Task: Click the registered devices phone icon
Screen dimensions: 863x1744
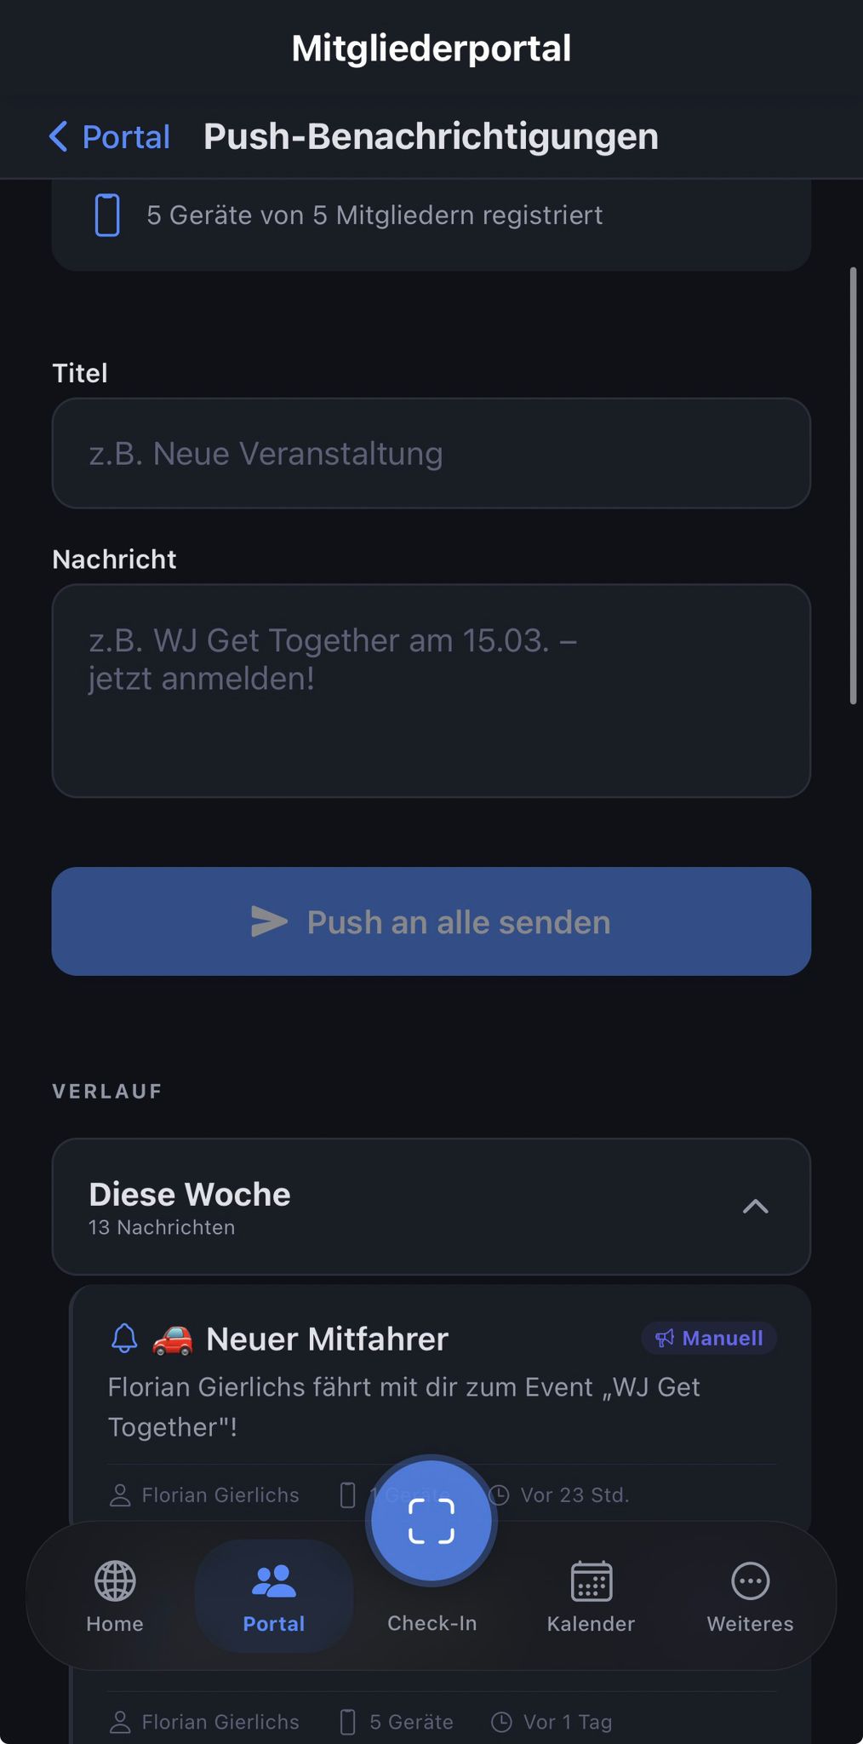Action: pos(107,215)
